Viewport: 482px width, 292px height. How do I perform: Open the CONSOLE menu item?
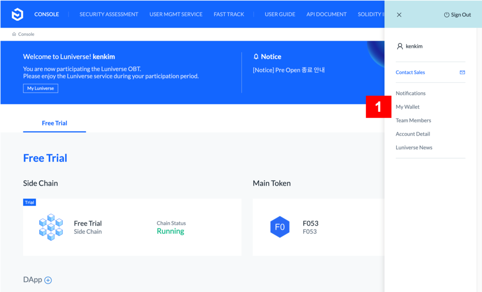[47, 14]
